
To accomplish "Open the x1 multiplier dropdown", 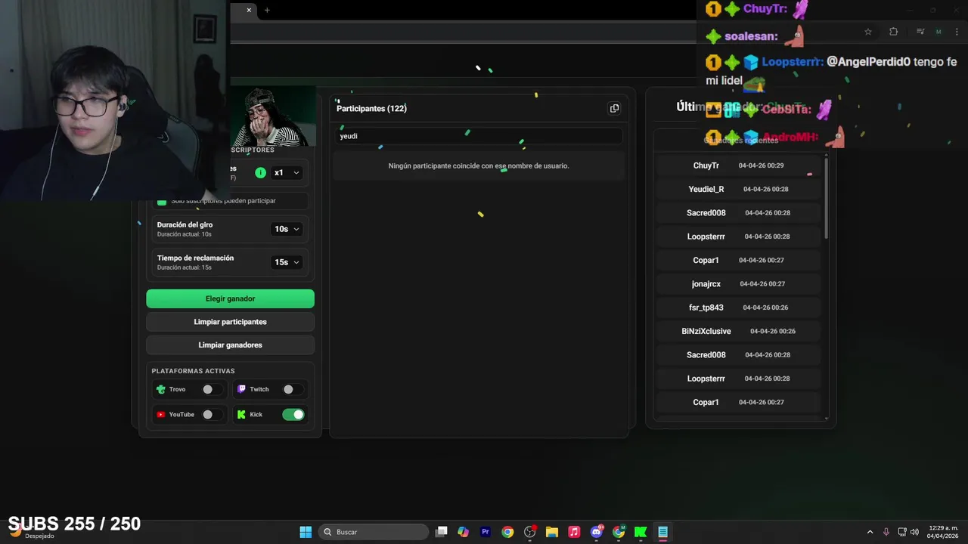I will tap(287, 172).
